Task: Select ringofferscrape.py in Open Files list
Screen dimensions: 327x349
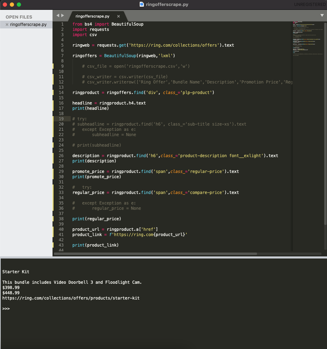Action: (x=26, y=25)
